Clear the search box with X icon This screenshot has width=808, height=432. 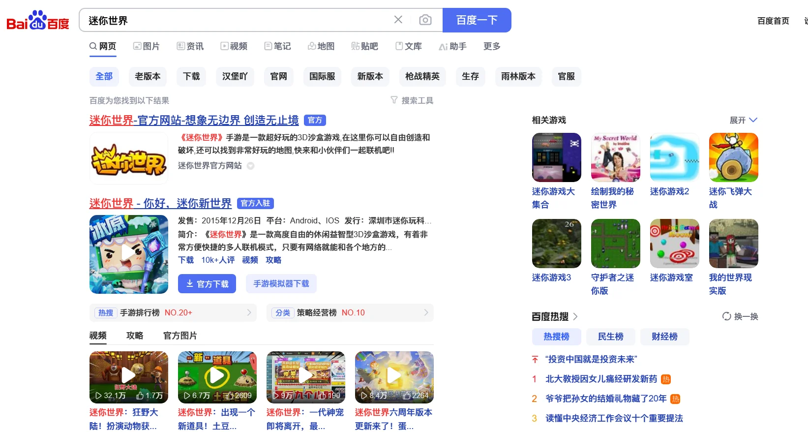coord(398,20)
